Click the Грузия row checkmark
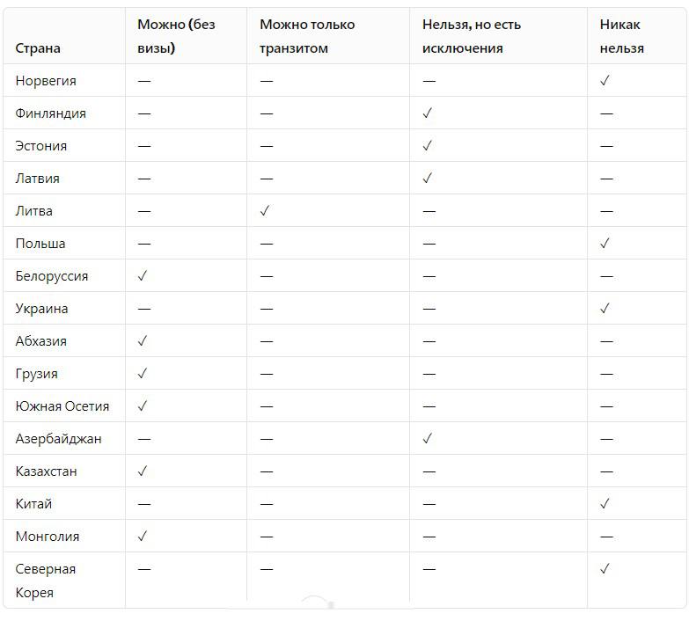This screenshot has height=621, width=689. (x=143, y=374)
